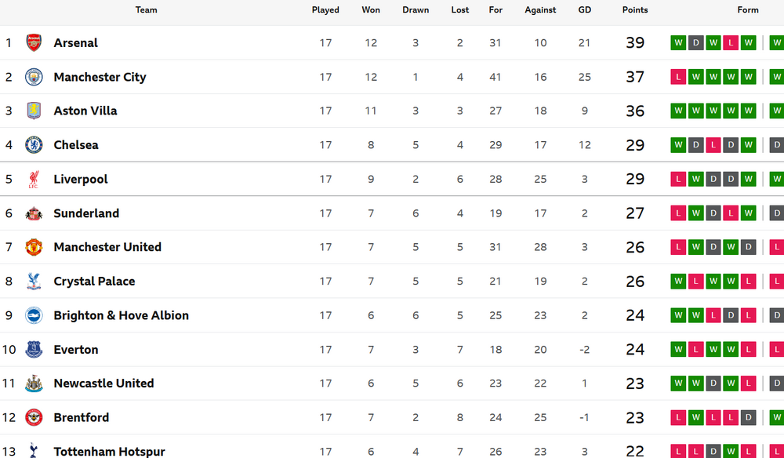Click the Team column header
This screenshot has width=784, height=458.
pyautogui.click(x=146, y=10)
